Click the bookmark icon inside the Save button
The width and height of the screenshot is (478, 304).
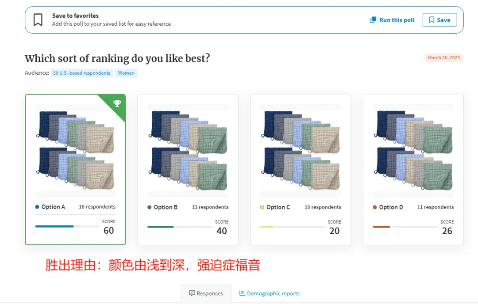point(432,20)
